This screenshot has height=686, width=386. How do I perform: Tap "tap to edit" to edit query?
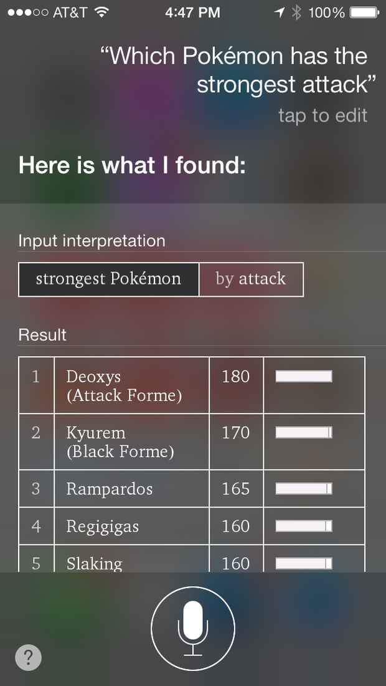click(322, 115)
